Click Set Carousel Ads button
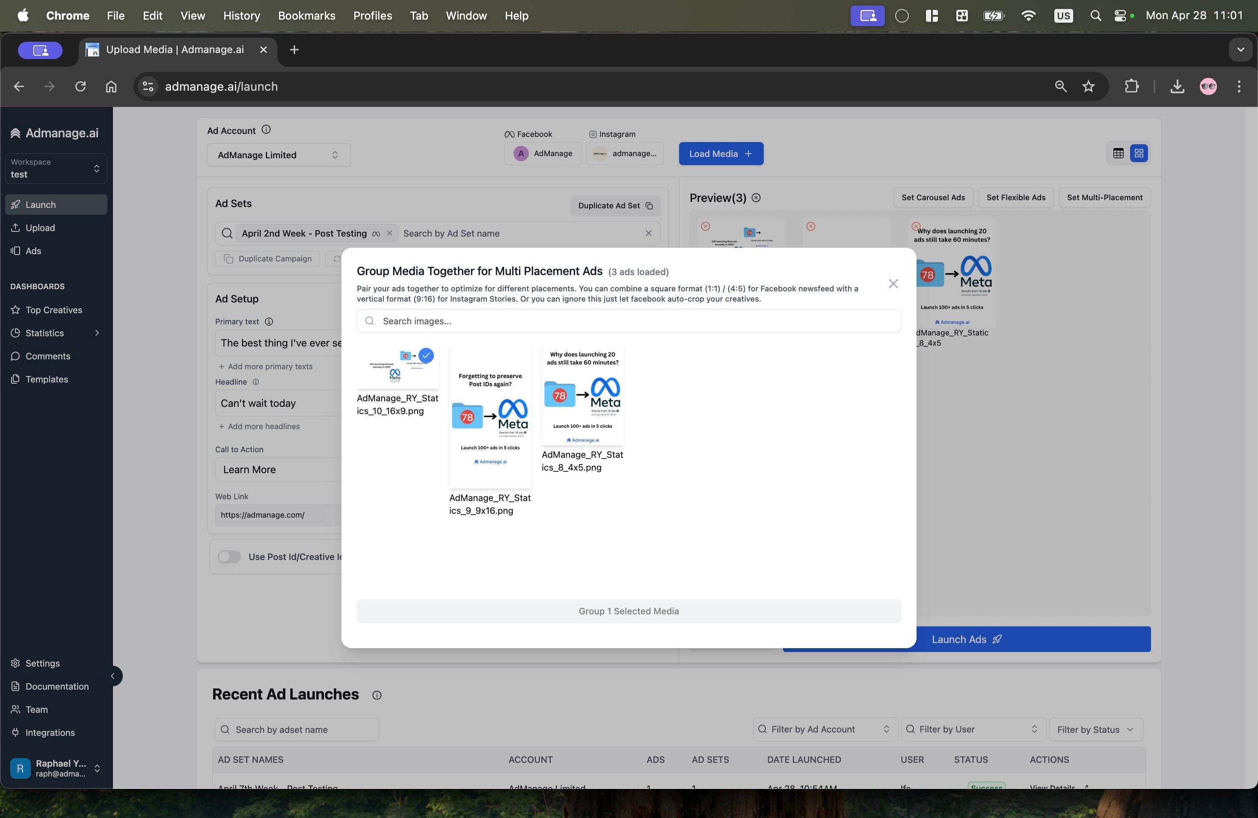The height and width of the screenshot is (818, 1258). 933,198
